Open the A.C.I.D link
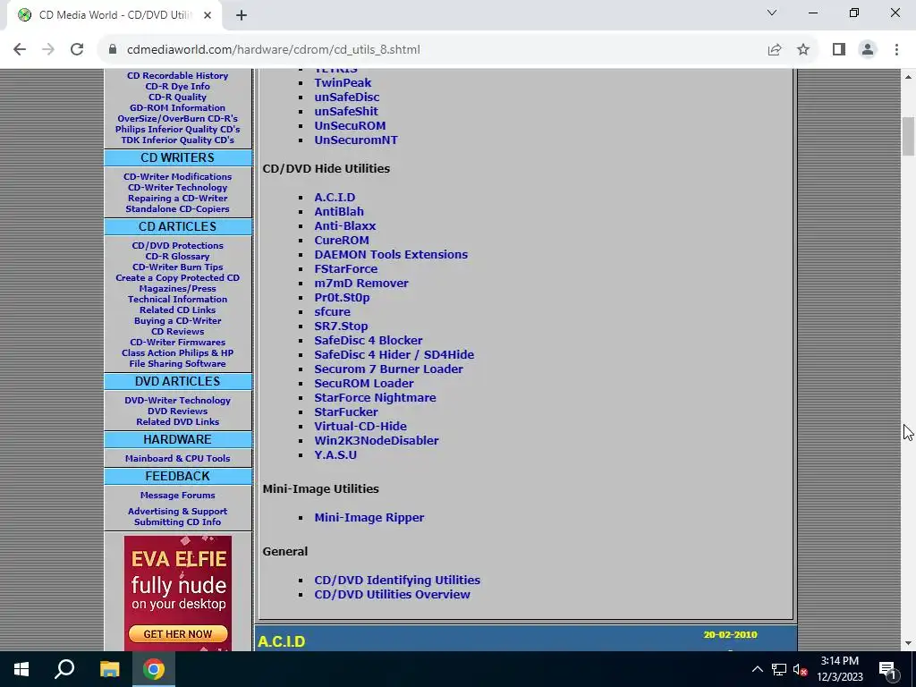The width and height of the screenshot is (916, 687). (335, 198)
